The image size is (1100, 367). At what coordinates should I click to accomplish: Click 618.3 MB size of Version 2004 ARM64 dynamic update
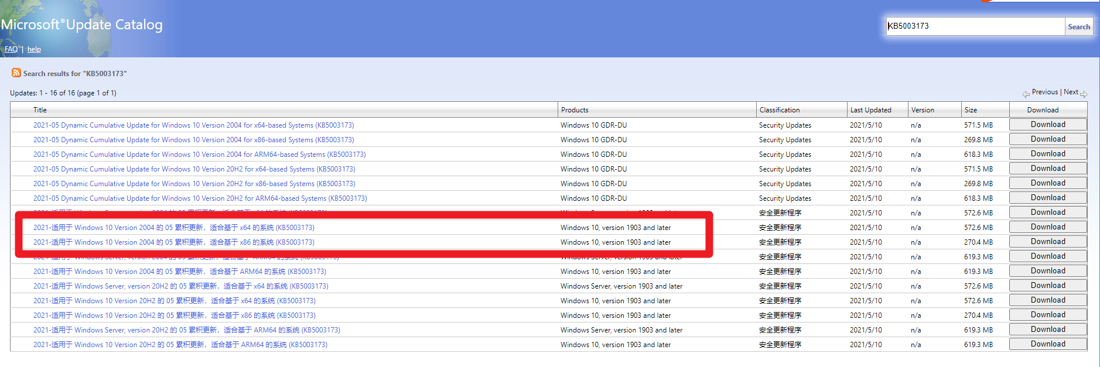tap(978, 155)
